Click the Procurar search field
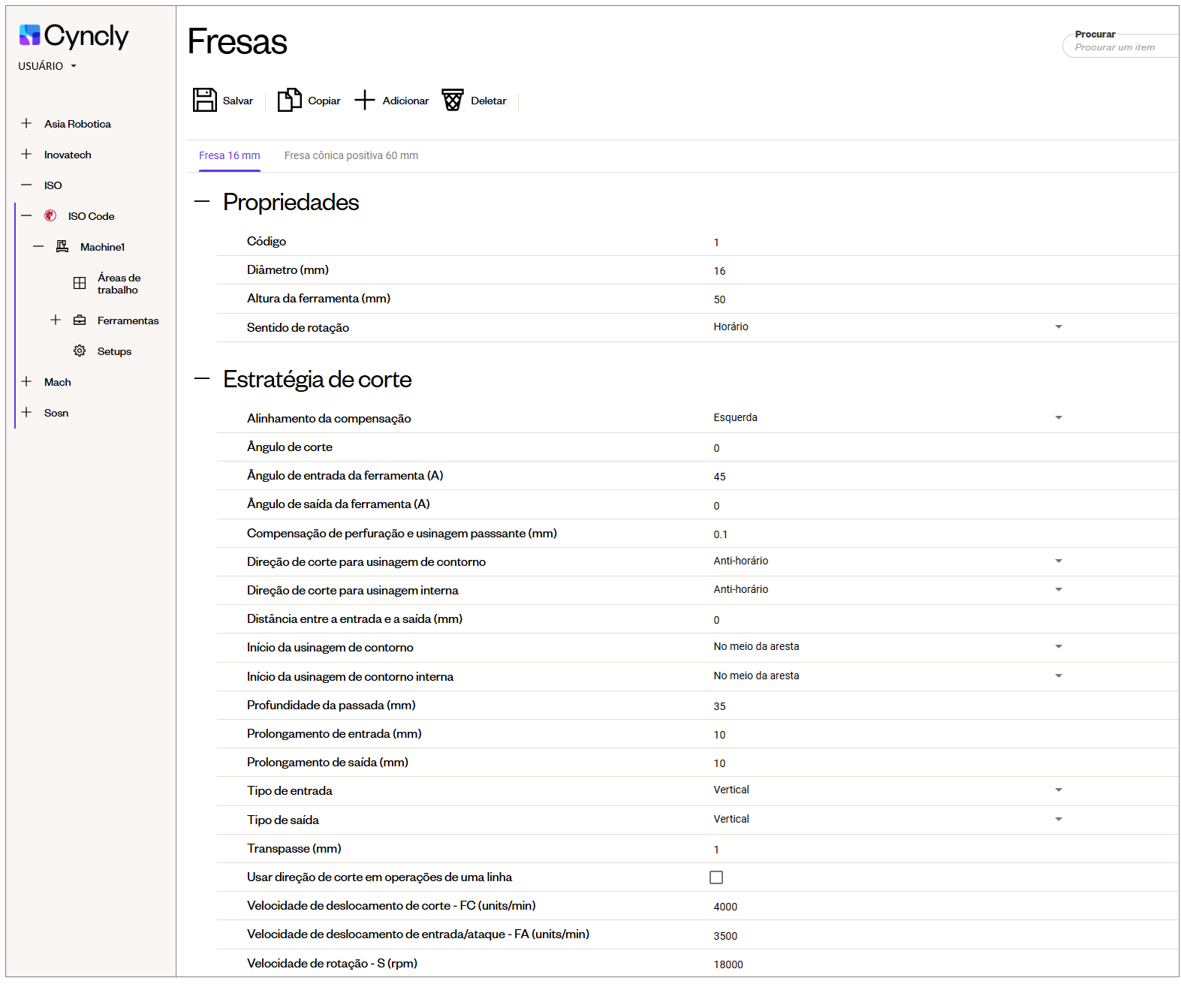 (1120, 47)
